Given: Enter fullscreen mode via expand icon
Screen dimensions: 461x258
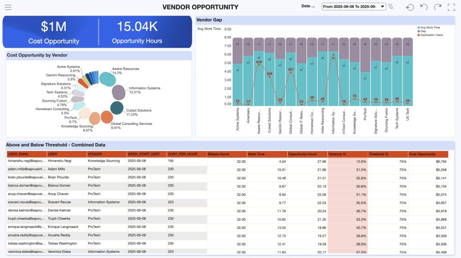Looking at the screenshot, I should point(452,7).
